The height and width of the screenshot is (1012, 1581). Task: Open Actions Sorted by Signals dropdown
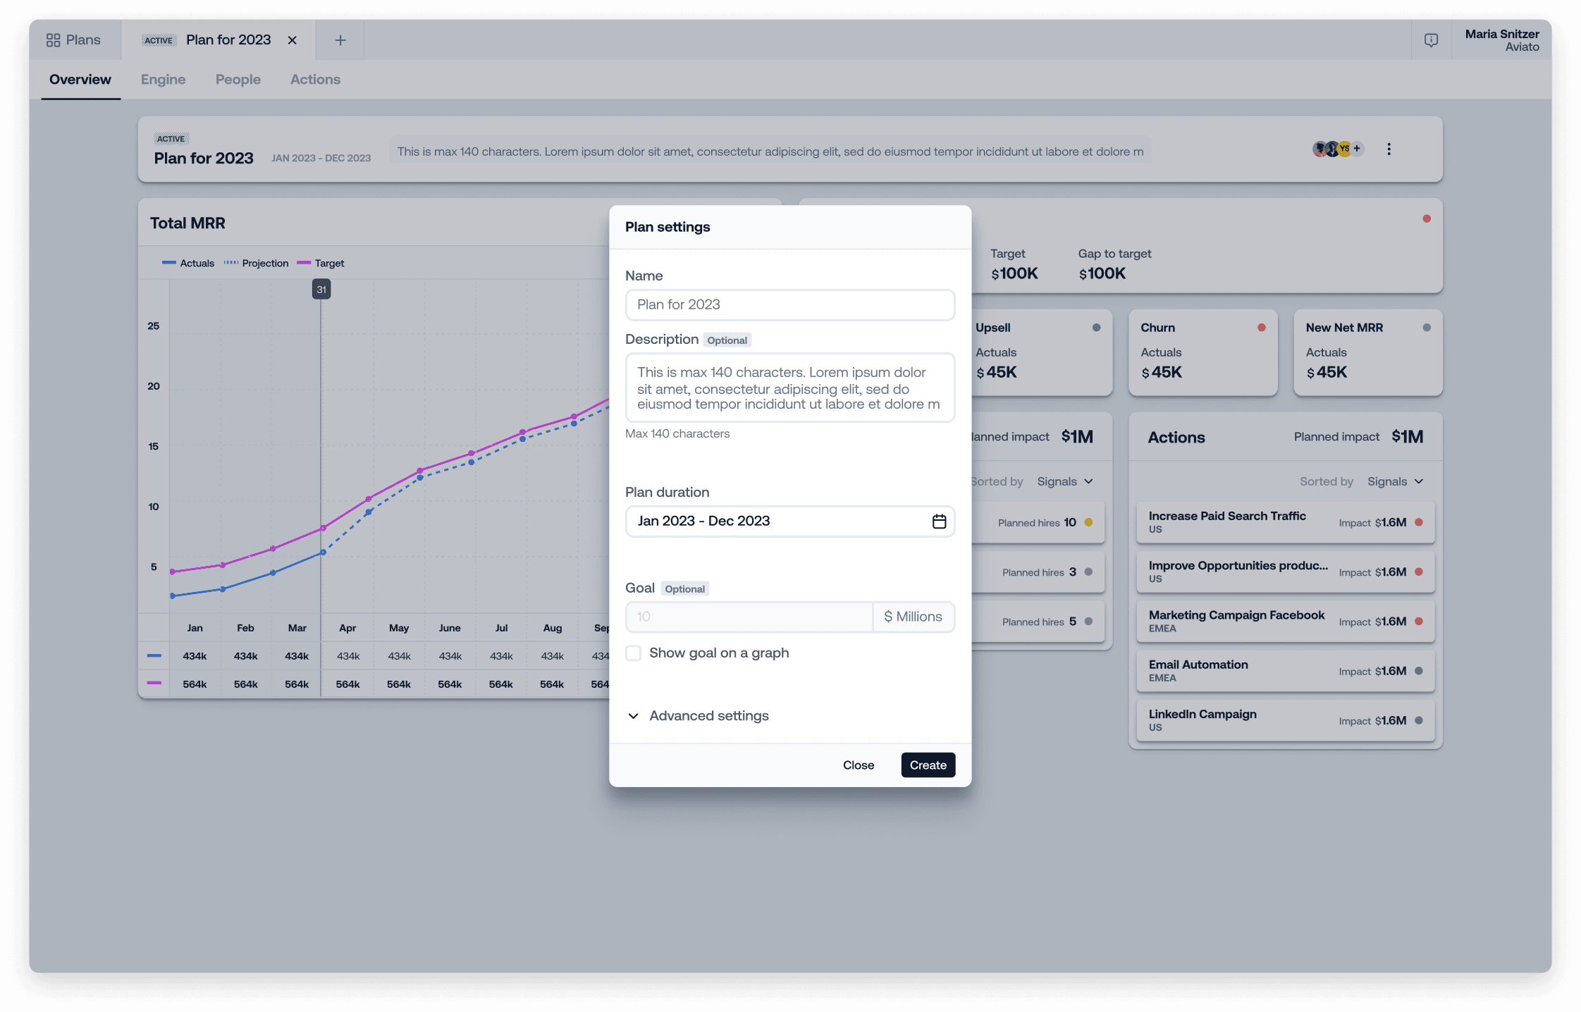point(1395,481)
